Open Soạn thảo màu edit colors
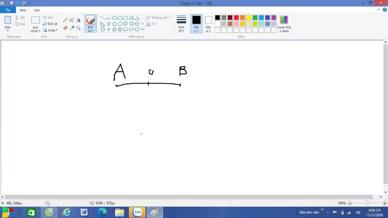Image resolution: width=388 pixels, height=218 pixels. point(284,24)
